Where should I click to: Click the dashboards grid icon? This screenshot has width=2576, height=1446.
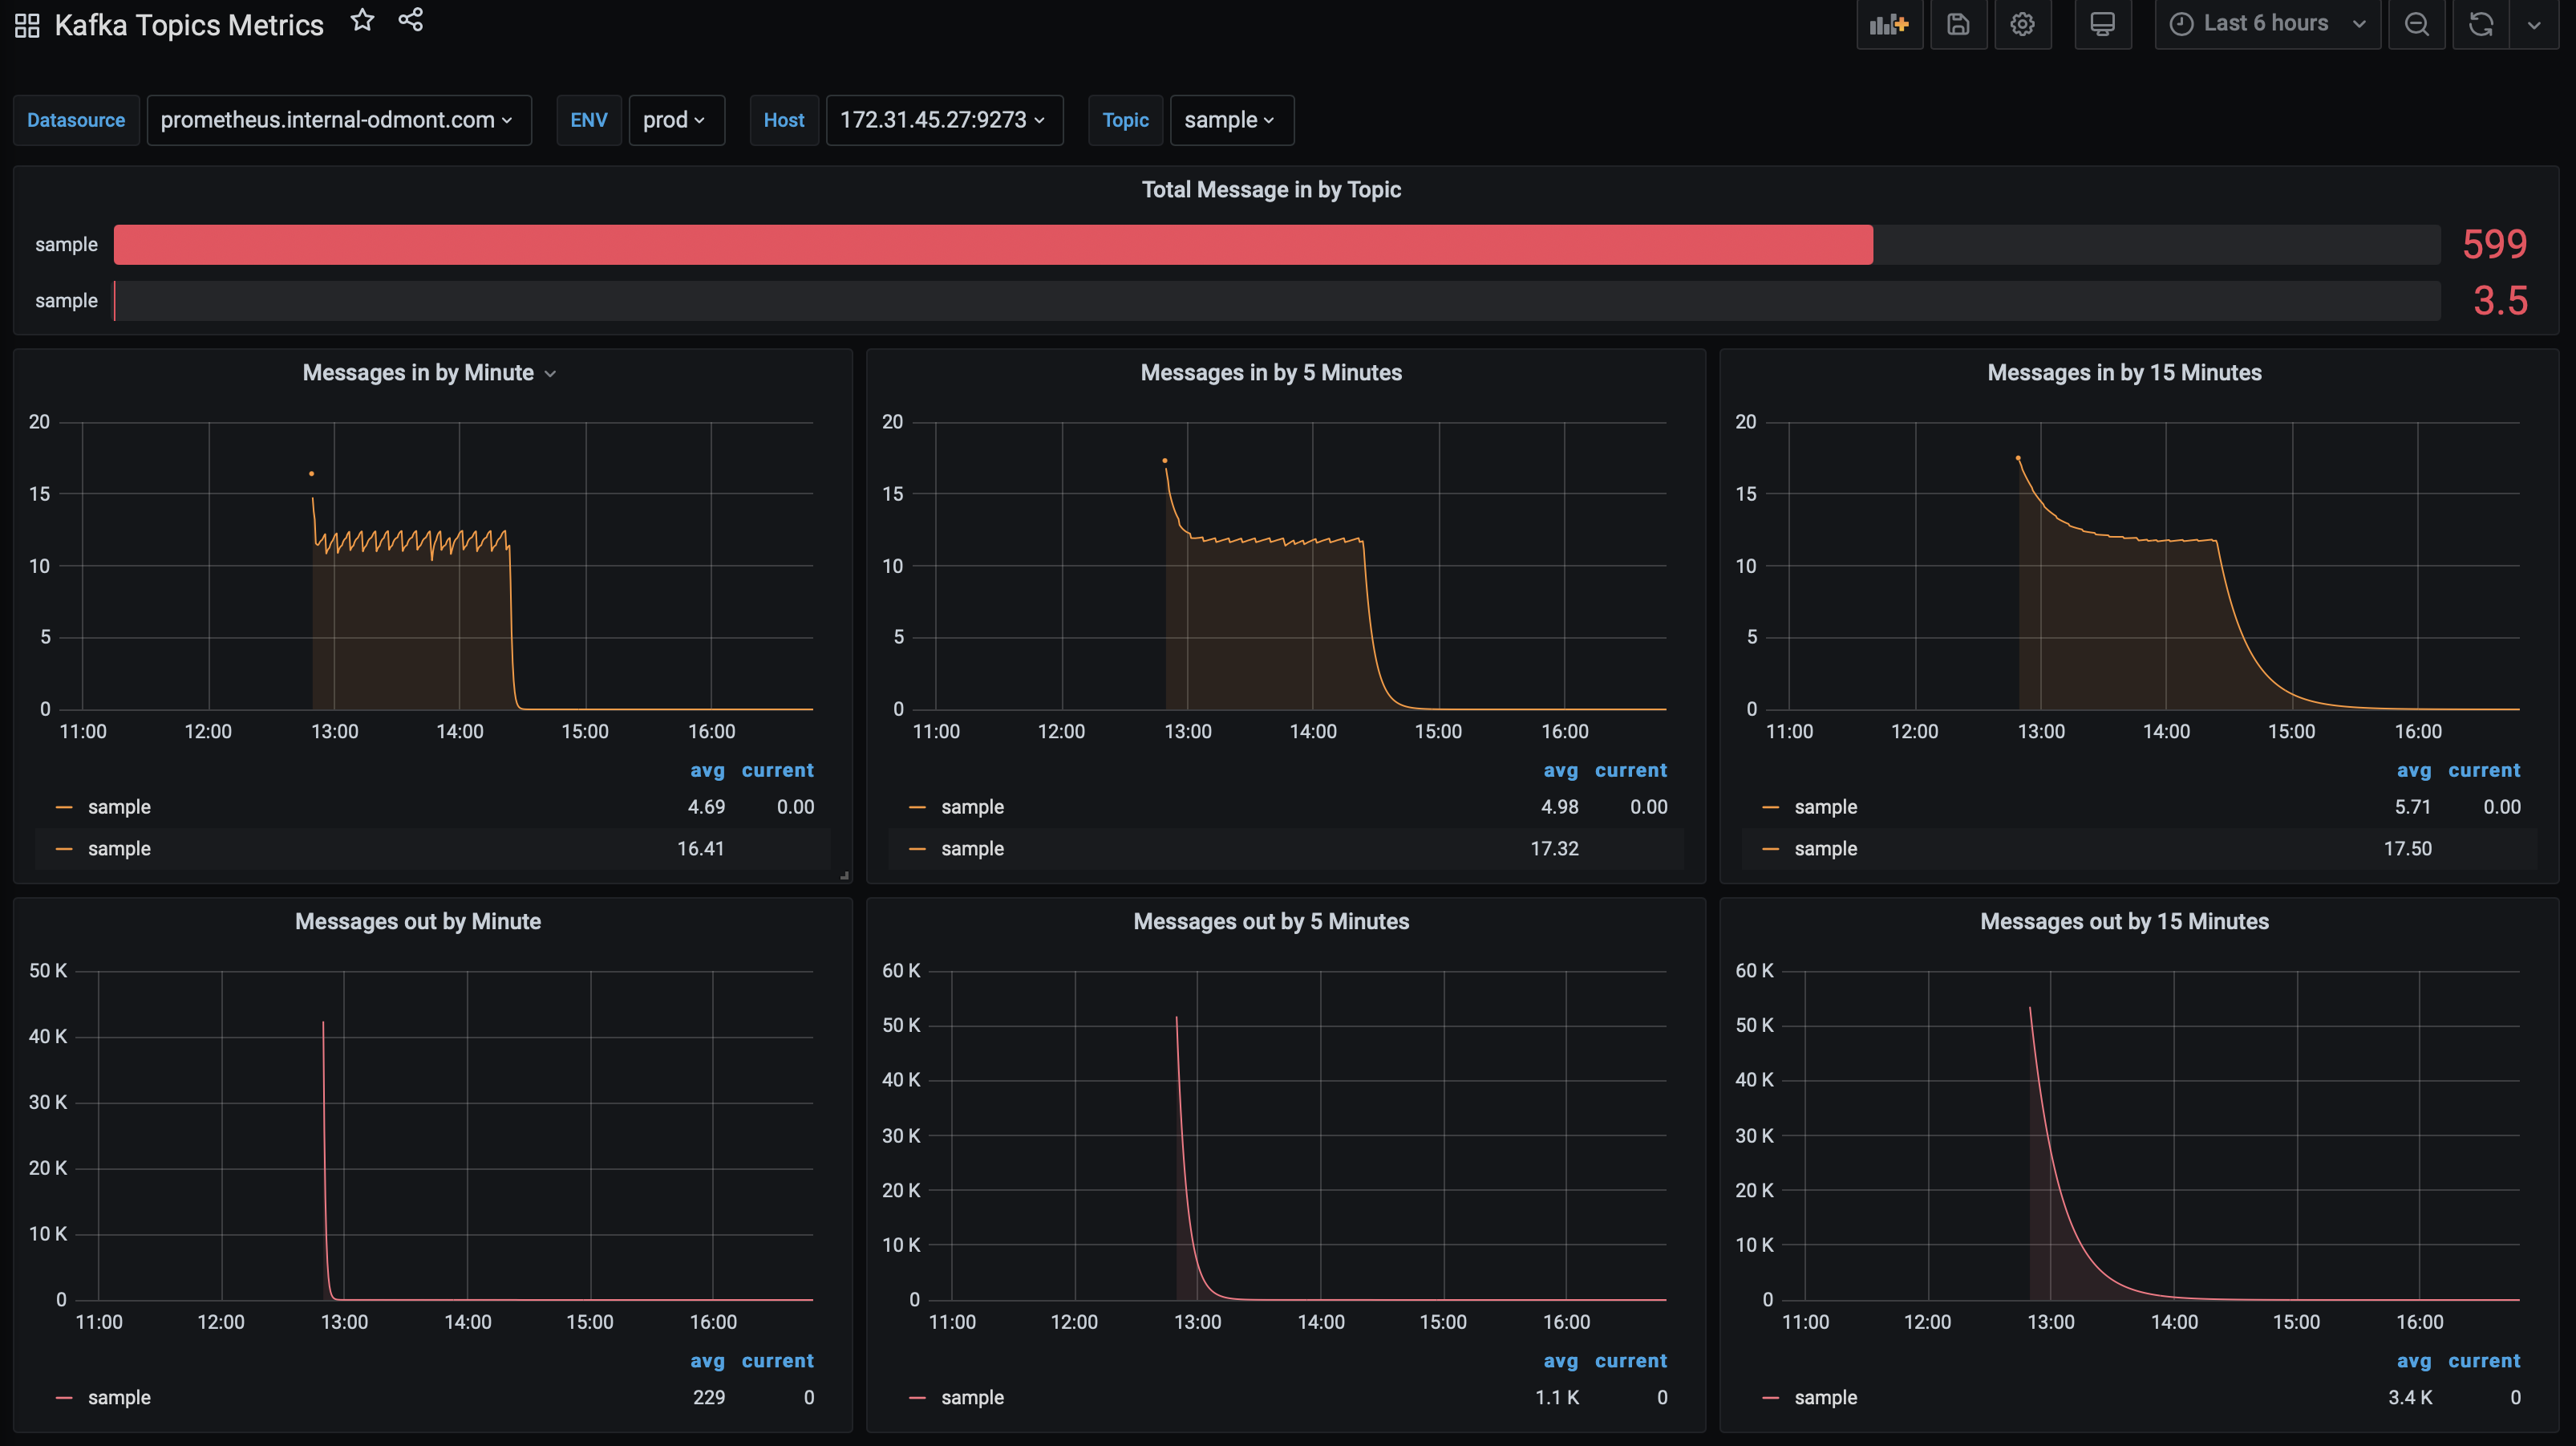[x=27, y=25]
